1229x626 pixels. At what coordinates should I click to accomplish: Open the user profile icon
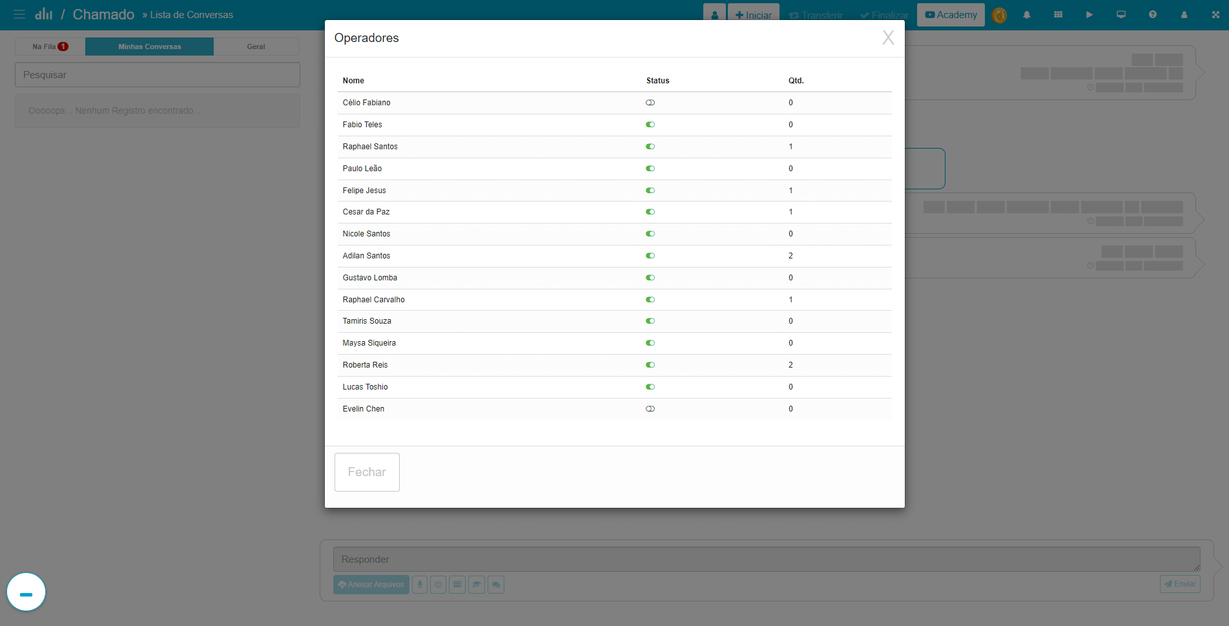pyautogui.click(x=1184, y=14)
